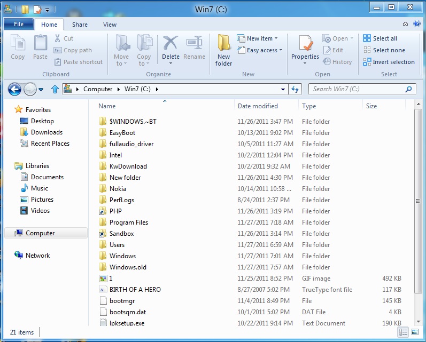This screenshot has width=426, height=342.
Task: Click the Copy ribbon icon
Action: [x=18, y=43]
